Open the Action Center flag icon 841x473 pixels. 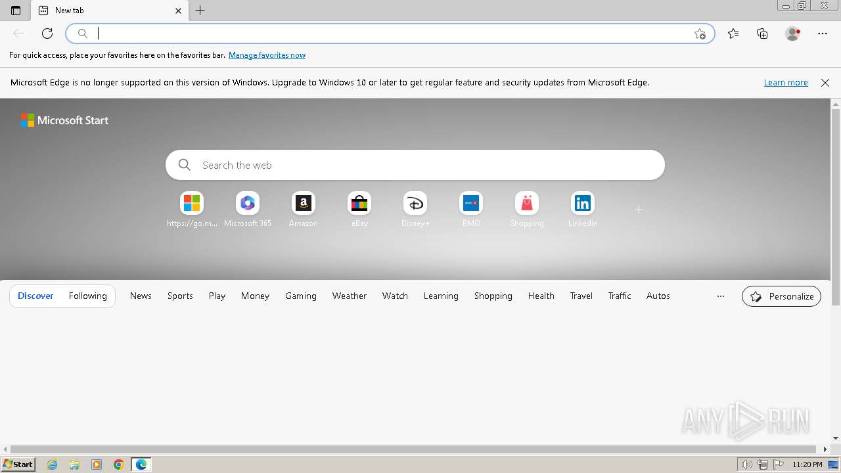coord(779,464)
